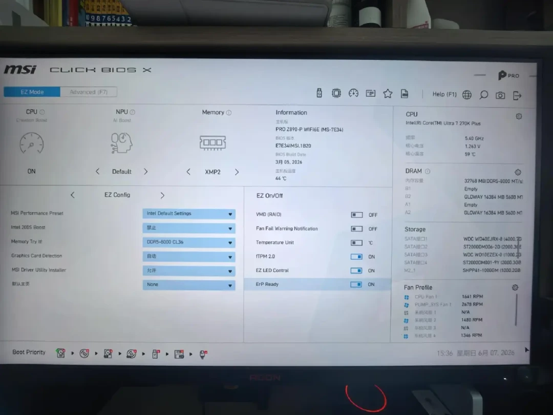Click sixth boot priority floppy icon

tap(179, 354)
